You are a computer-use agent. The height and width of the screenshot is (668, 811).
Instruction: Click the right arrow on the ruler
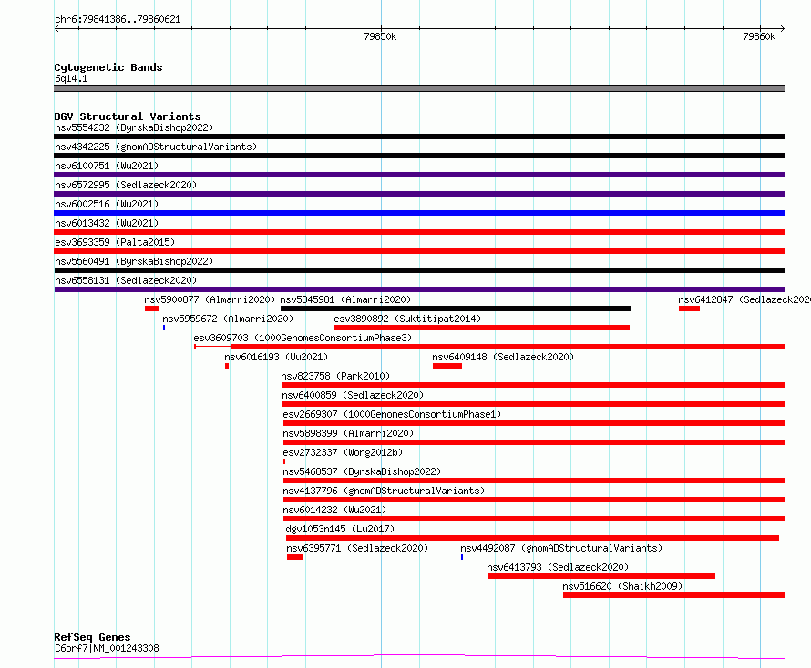pyautogui.click(x=782, y=29)
